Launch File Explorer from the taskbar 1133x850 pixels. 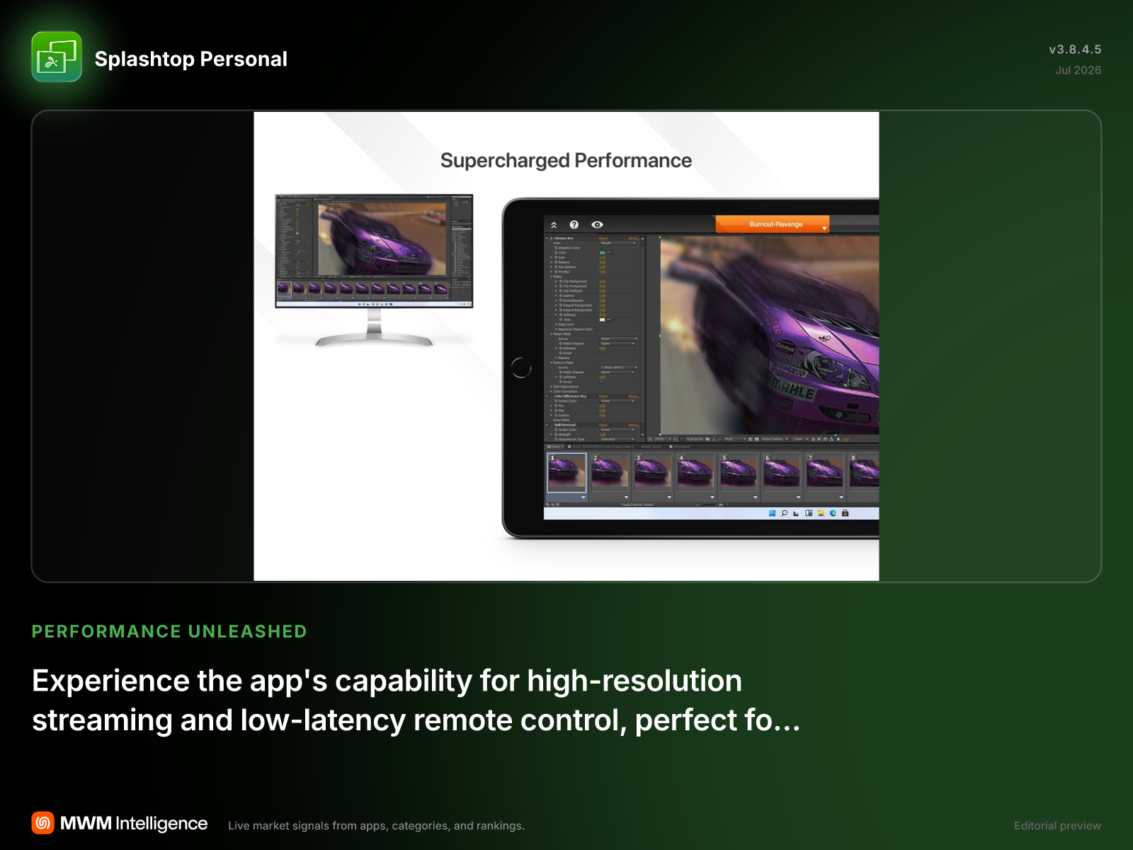pyautogui.click(x=821, y=513)
